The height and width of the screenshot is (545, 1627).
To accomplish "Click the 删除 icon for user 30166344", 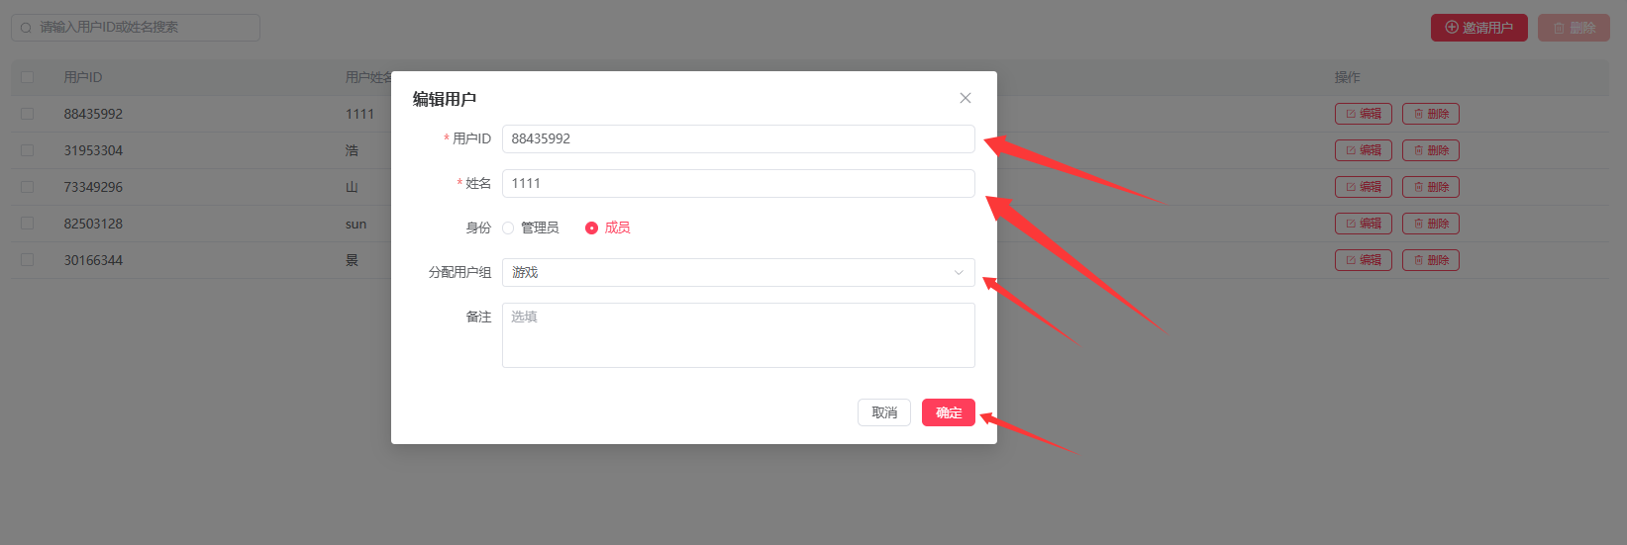I will (x=1431, y=260).
